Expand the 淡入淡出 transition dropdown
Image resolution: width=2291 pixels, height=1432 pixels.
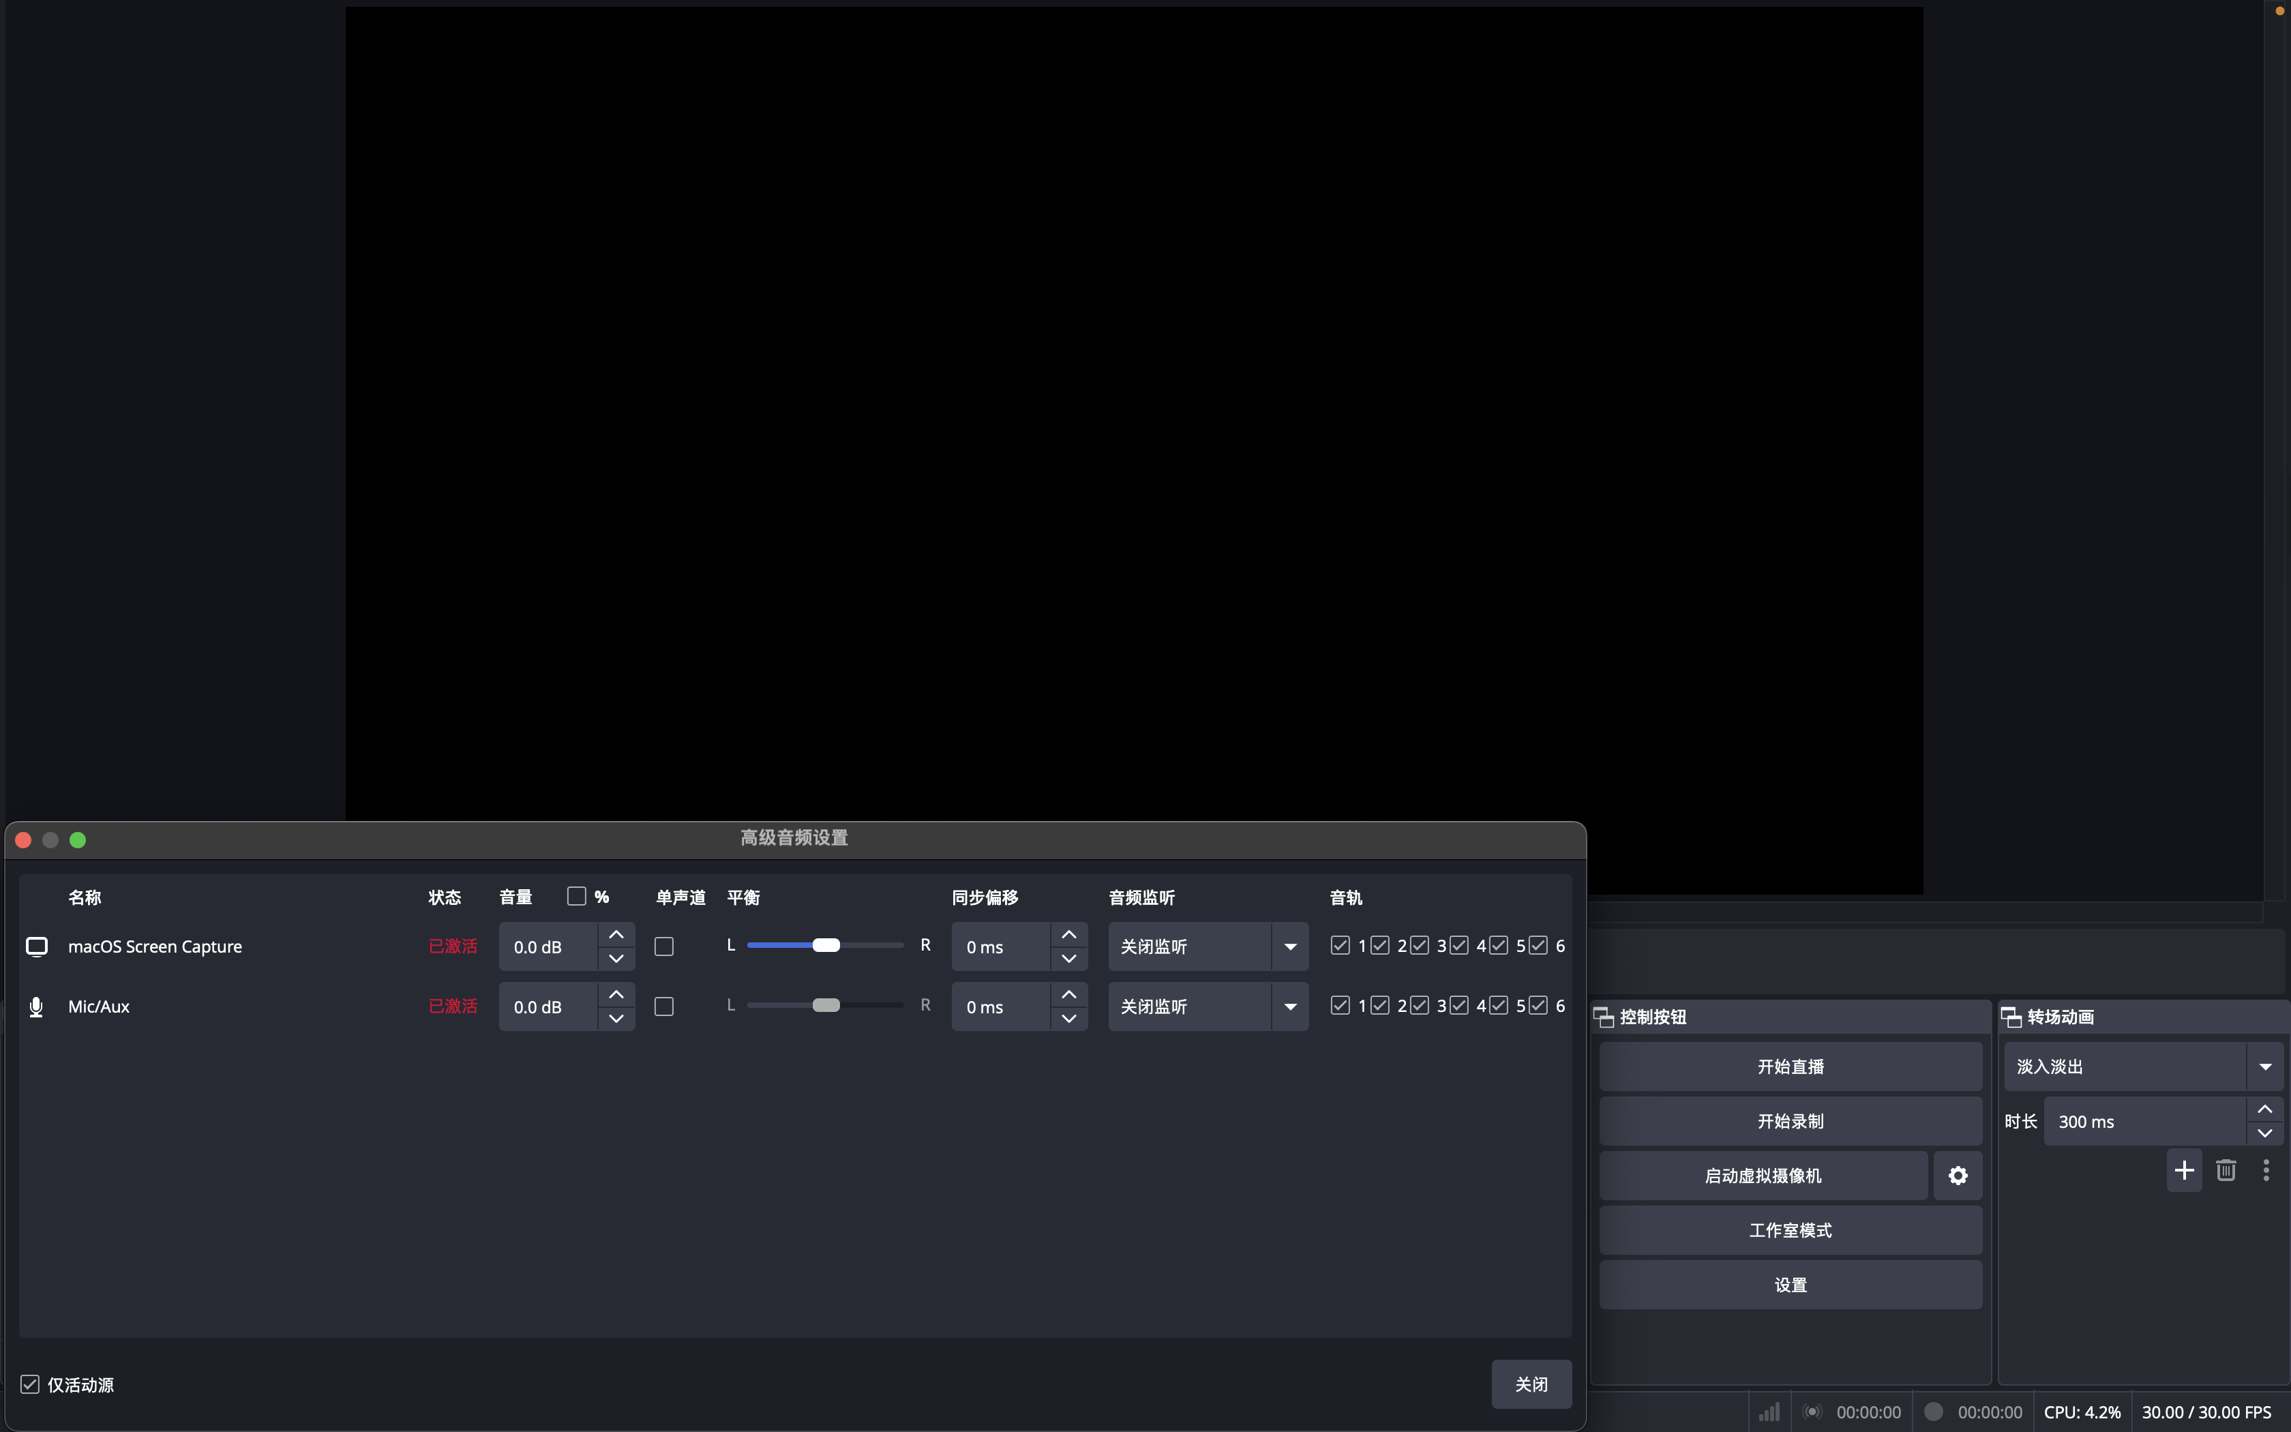[x=2264, y=1067]
